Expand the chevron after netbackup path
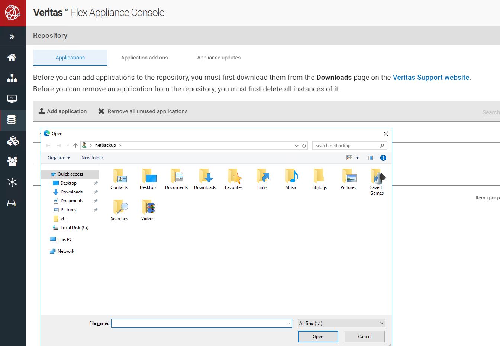The image size is (500, 346). coord(120,145)
